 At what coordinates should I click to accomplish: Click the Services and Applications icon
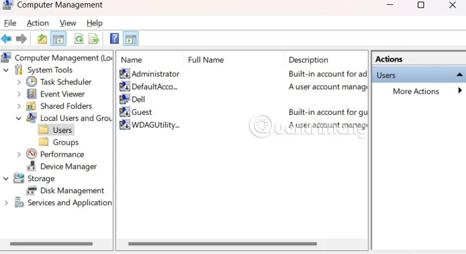tap(19, 202)
